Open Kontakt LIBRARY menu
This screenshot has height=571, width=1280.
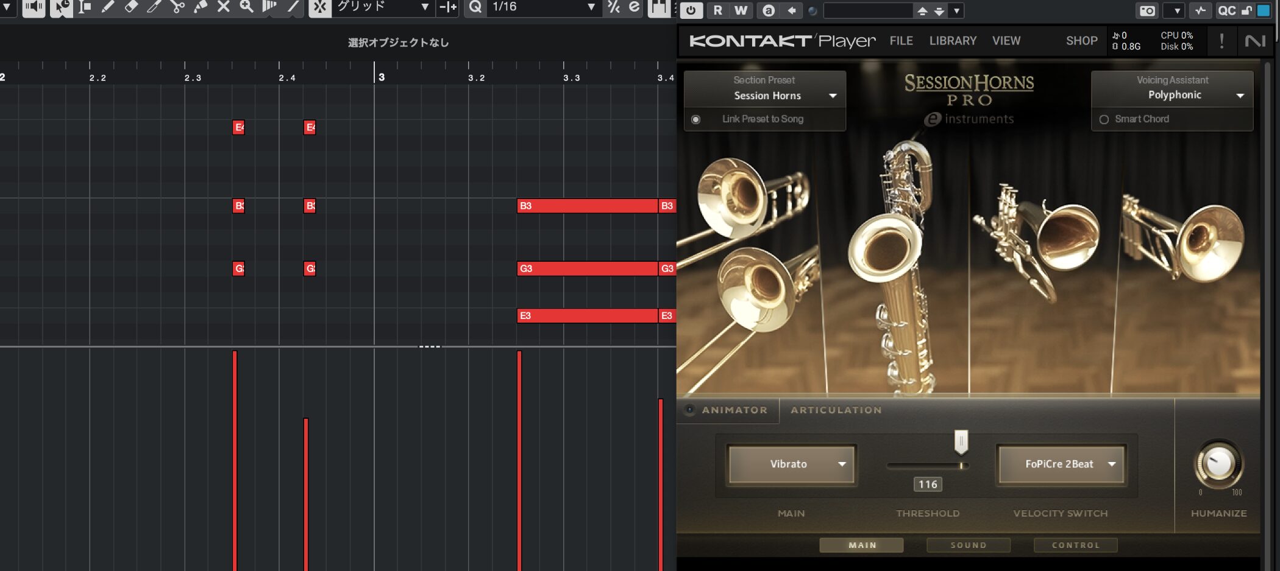pyautogui.click(x=953, y=41)
